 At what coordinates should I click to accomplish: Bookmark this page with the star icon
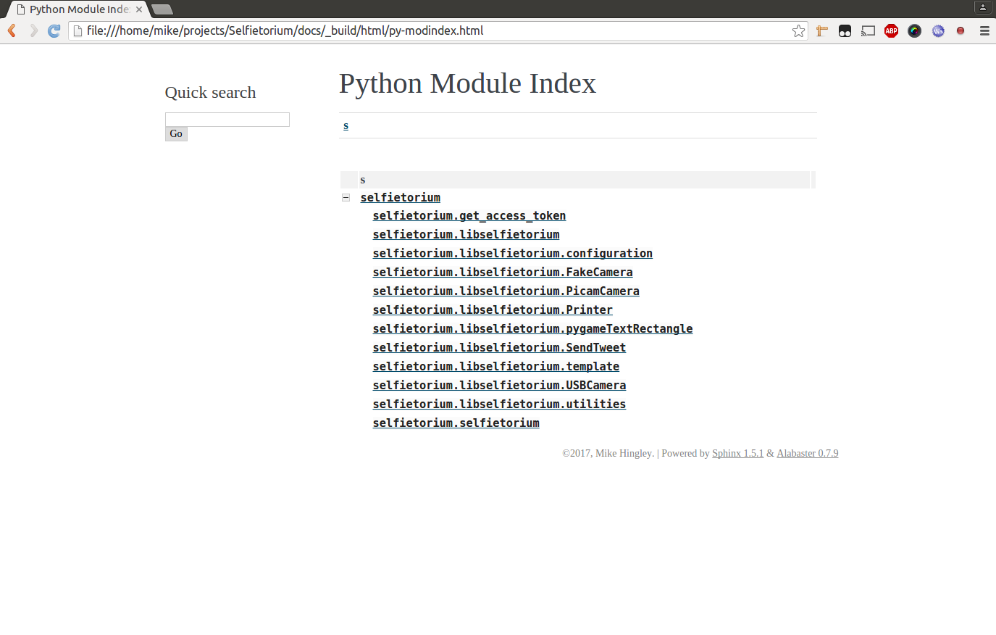coord(798,30)
